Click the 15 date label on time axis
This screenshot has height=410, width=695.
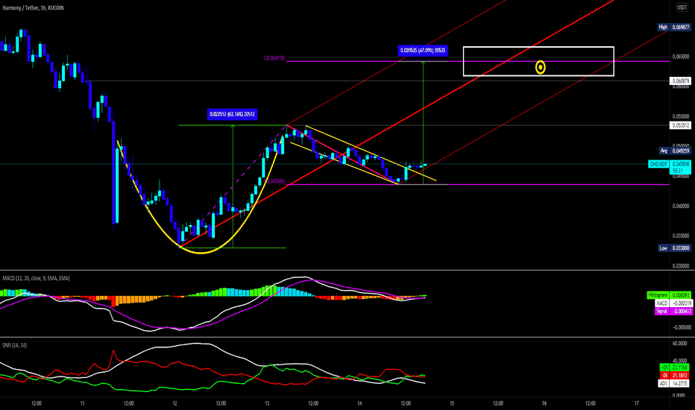tap(452, 403)
